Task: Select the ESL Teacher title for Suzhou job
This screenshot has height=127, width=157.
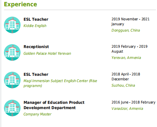Action: point(36,74)
